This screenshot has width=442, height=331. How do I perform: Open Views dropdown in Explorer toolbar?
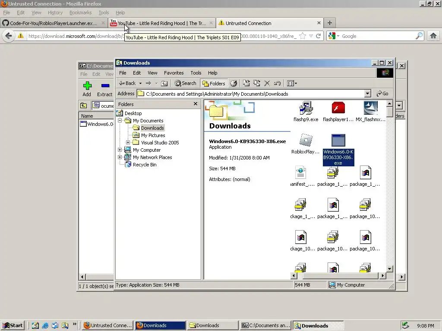[x=292, y=83]
